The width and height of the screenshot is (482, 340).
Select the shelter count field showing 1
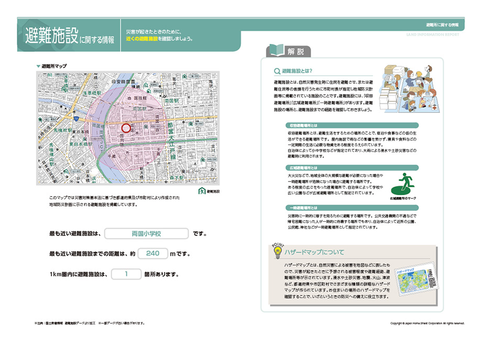(x=126, y=274)
